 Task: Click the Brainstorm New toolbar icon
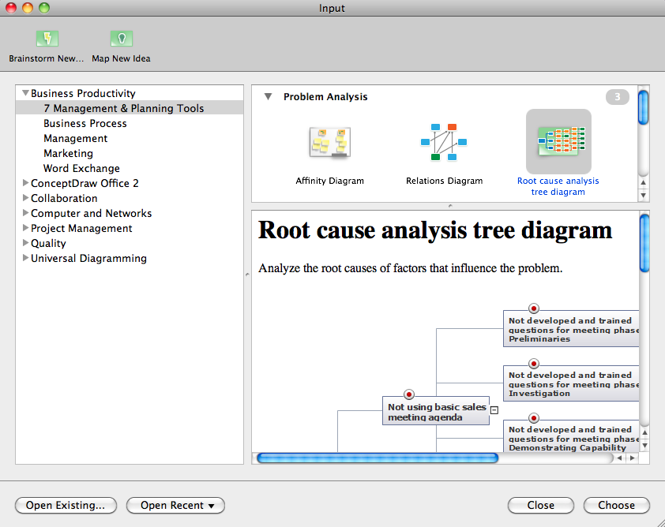point(47,39)
